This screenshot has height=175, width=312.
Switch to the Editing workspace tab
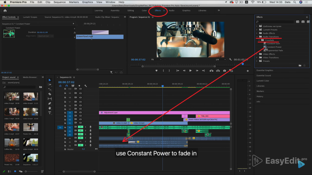pos(130,11)
